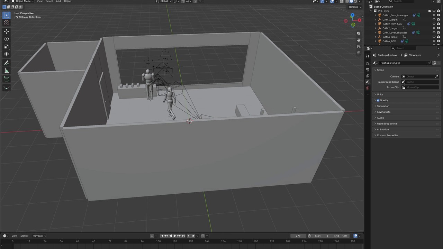Select the Measure tool
Image resolution: width=443 pixels, height=249 pixels.
point(6,71)
